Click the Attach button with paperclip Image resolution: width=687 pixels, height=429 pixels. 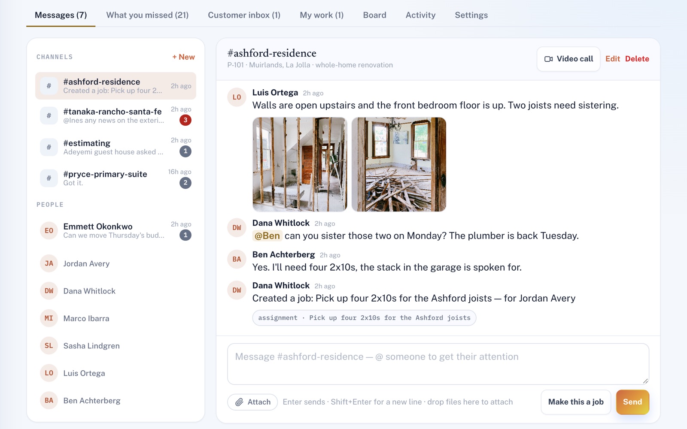coord(252,402)
